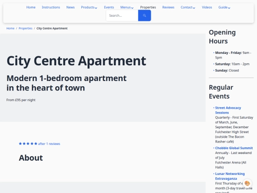
Task: Click the About section heading
Action: (x=31, y=158)
